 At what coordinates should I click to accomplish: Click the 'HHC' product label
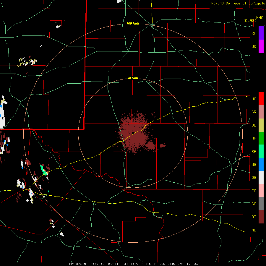pos(259,18)
